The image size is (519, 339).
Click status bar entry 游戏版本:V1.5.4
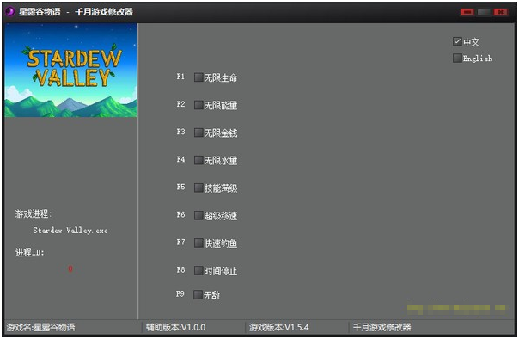tap(279, 328)
